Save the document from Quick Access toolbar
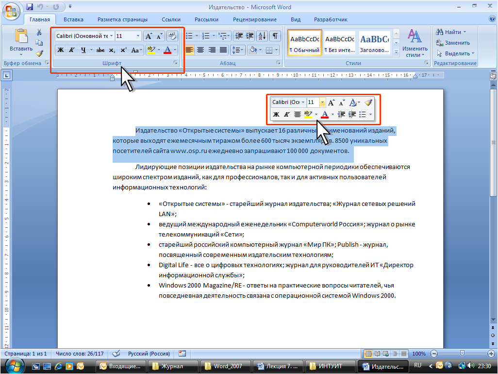The image size is (498, 374). (30, 7)
